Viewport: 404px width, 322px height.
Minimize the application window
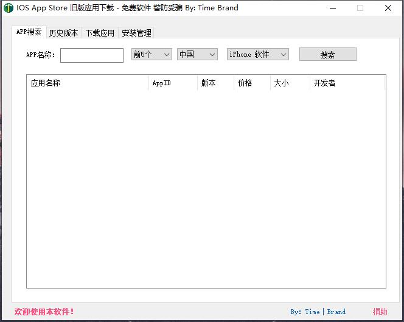(332, 8)
